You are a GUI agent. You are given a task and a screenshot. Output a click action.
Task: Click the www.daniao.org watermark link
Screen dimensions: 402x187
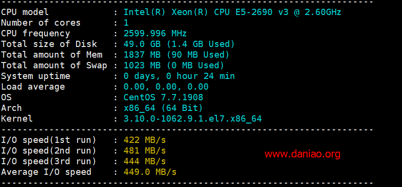pos(303,154)
